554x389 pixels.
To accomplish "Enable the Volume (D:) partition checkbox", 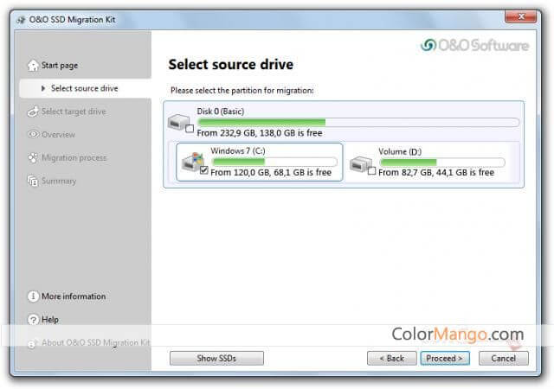I will (x=371, y=172).
